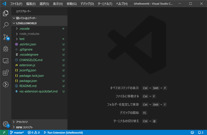
Task: Click the master* branch in status bar
Action: tap(17, 132)
